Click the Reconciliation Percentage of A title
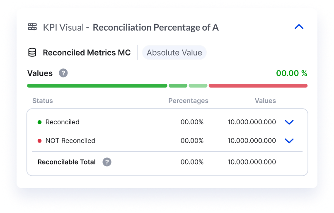This screenshot has height=213, width=334. pos(155,27)
